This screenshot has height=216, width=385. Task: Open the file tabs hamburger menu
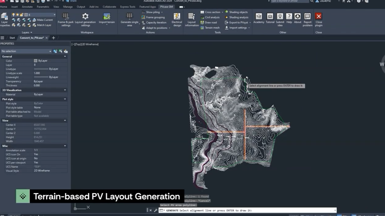point(3,38)
